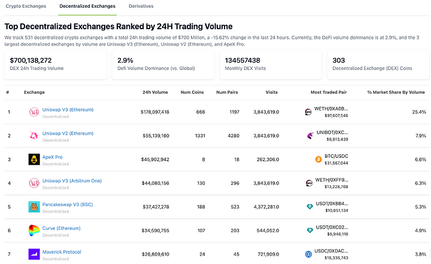Click the Uniswap V3 (Arbitrum One) logo
The width and height of the screenshot is (431, 264).
[34, 183]
